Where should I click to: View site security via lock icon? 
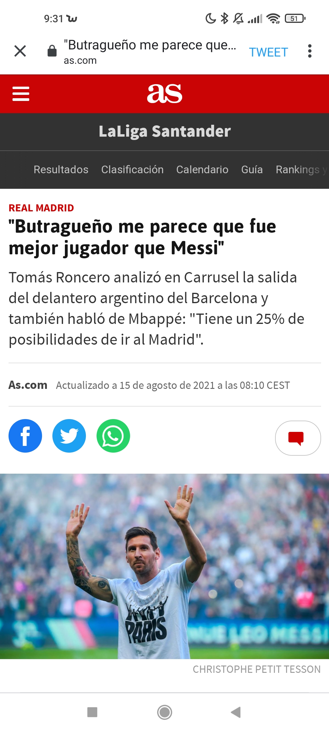point(52,51)
